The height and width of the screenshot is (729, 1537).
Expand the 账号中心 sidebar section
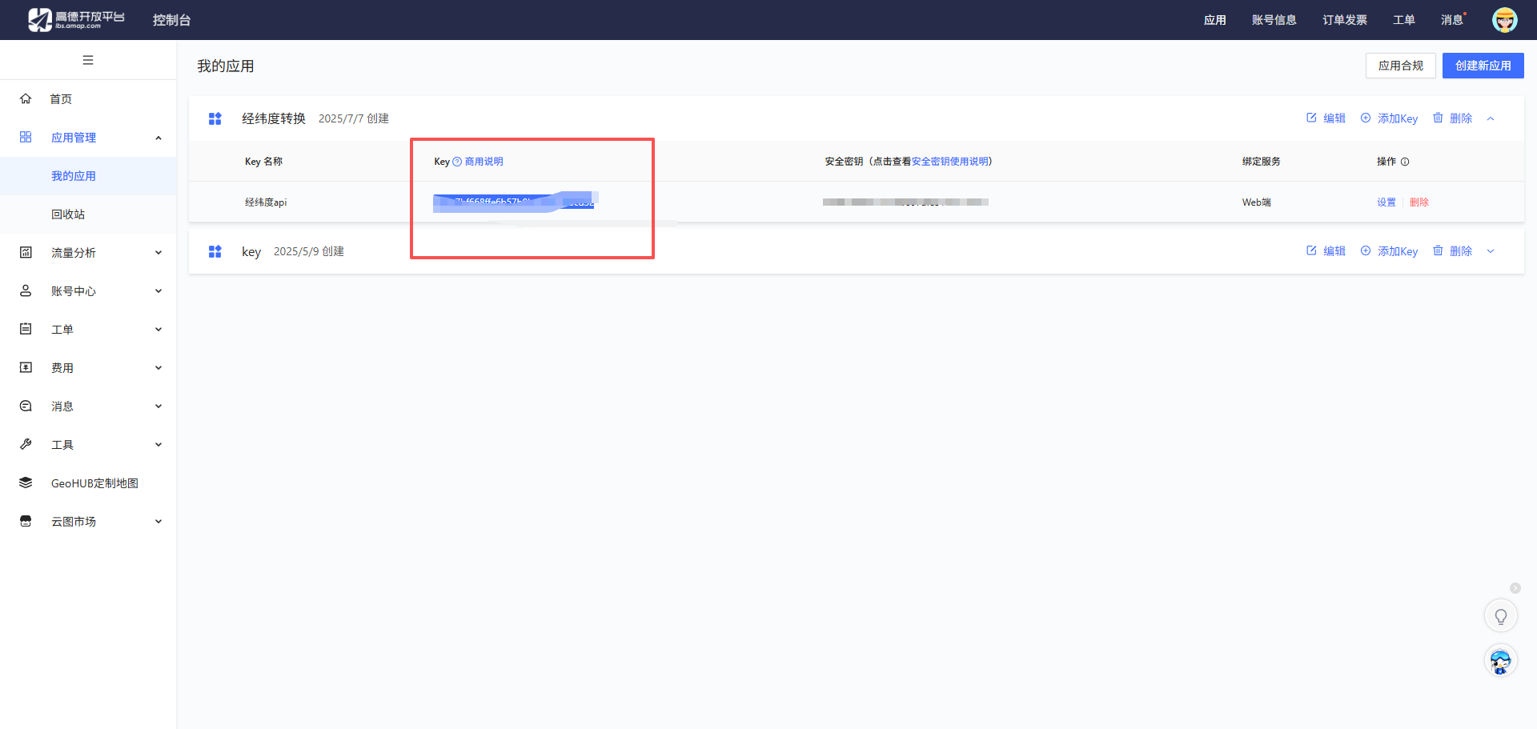pos(159,291)
